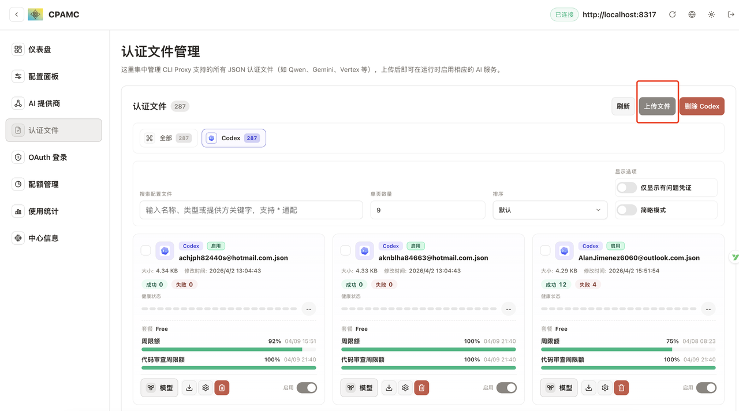Screen dimensions: 739x411
Task: Open the language globe icon
Action: click(692, 14)
